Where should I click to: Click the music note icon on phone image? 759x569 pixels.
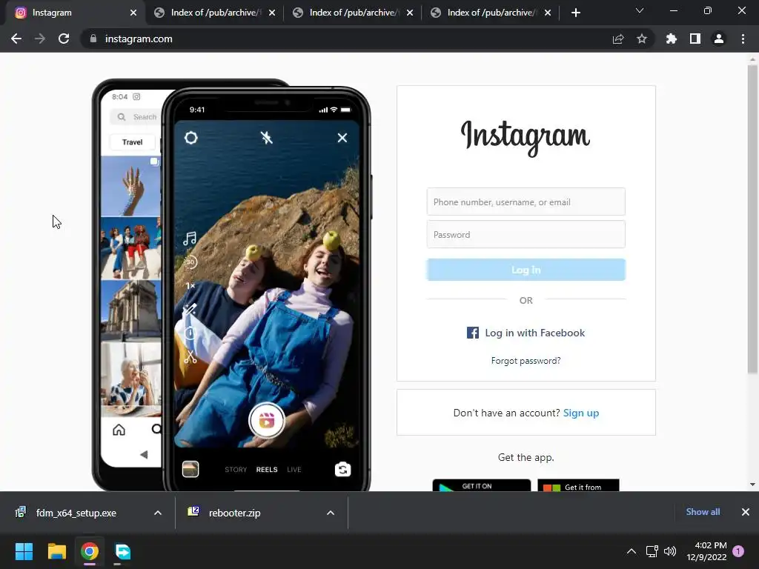[190, 238]
